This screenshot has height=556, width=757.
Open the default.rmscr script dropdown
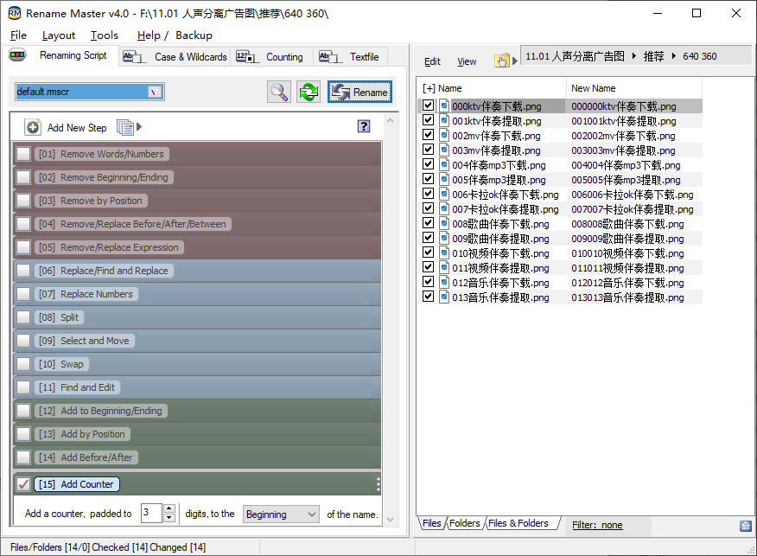(x=155, y=92)
